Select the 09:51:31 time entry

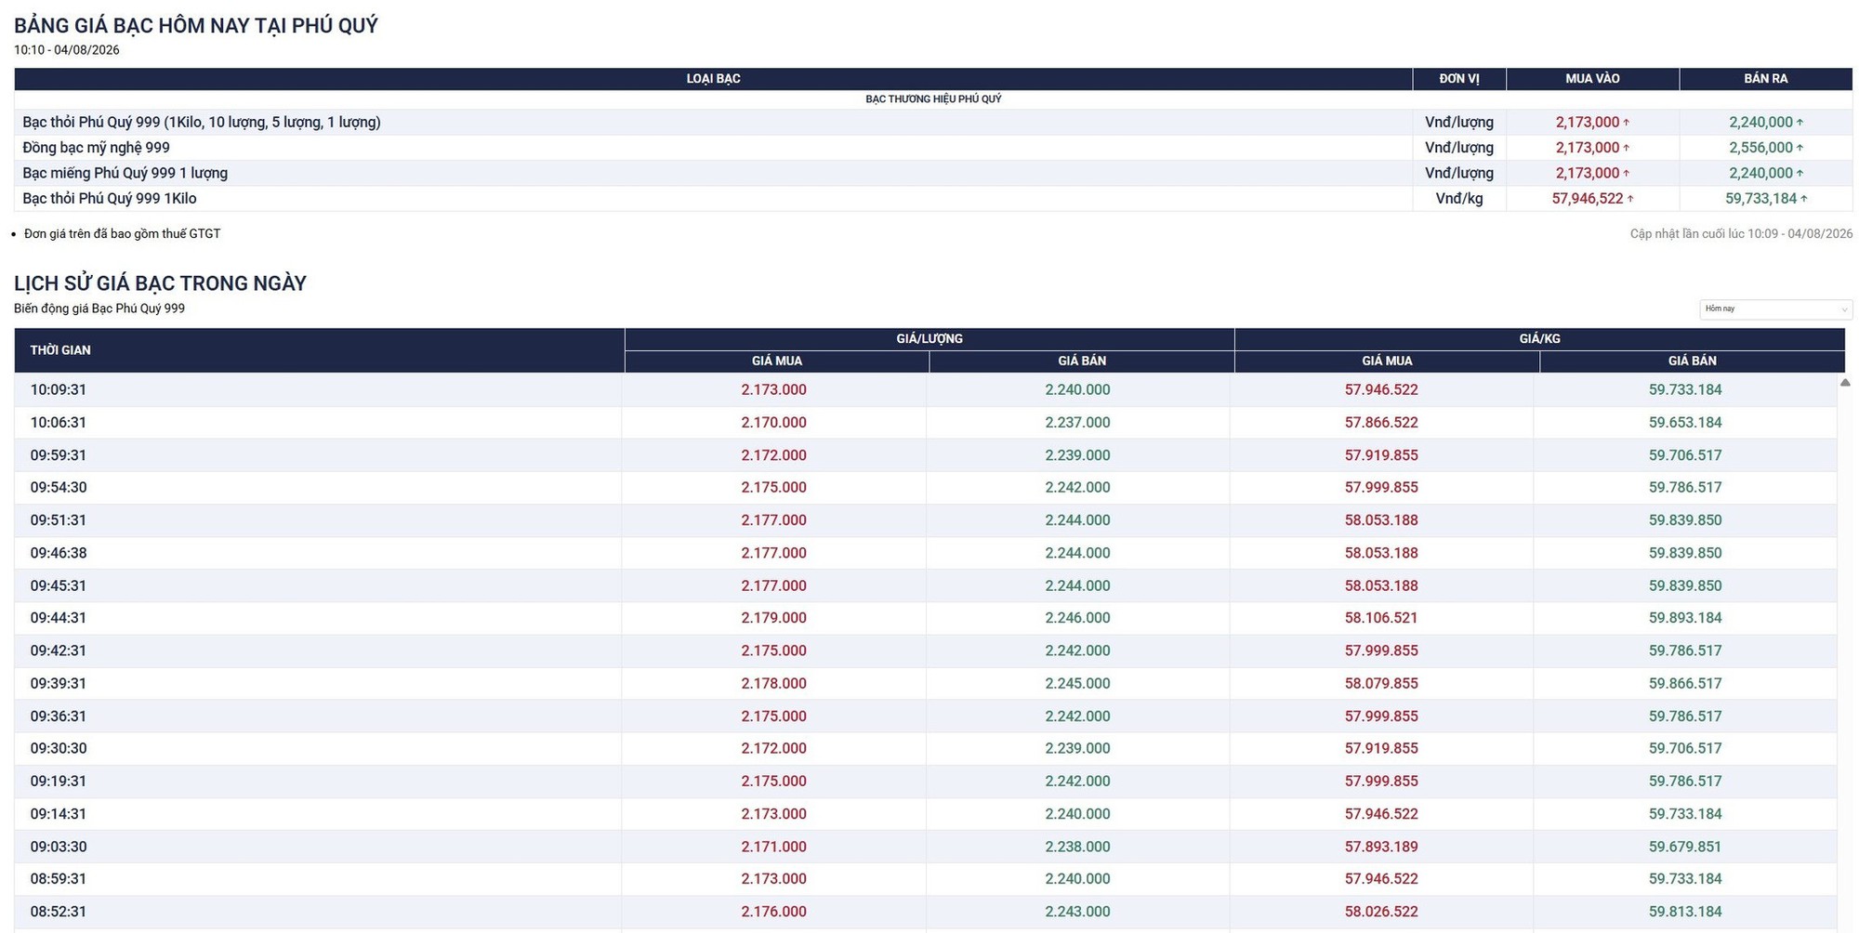(59, 520)
